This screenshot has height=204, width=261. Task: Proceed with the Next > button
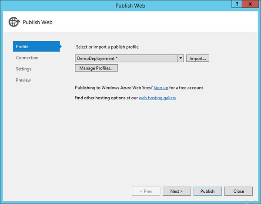point(176,191)
